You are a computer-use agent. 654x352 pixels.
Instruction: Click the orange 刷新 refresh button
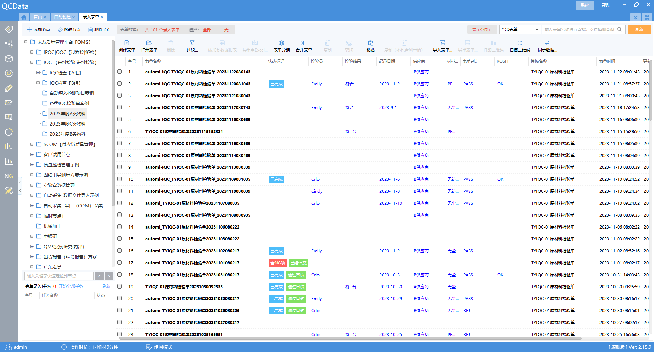pyautogui.click(x=639, y=30)
